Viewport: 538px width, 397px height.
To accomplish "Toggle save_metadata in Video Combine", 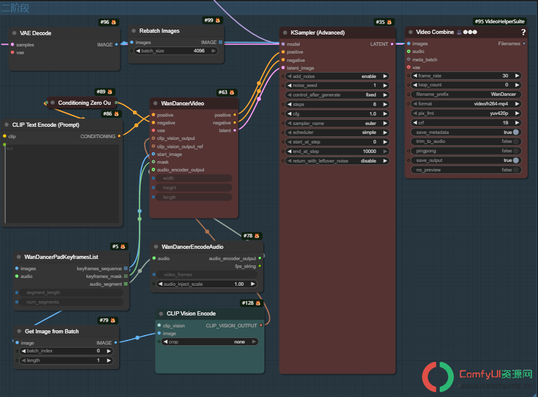I will click(465, 132).
